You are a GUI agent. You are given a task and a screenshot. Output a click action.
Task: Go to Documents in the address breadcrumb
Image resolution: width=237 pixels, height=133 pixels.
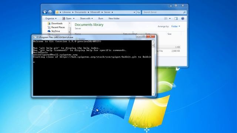[x=81, y=12]
